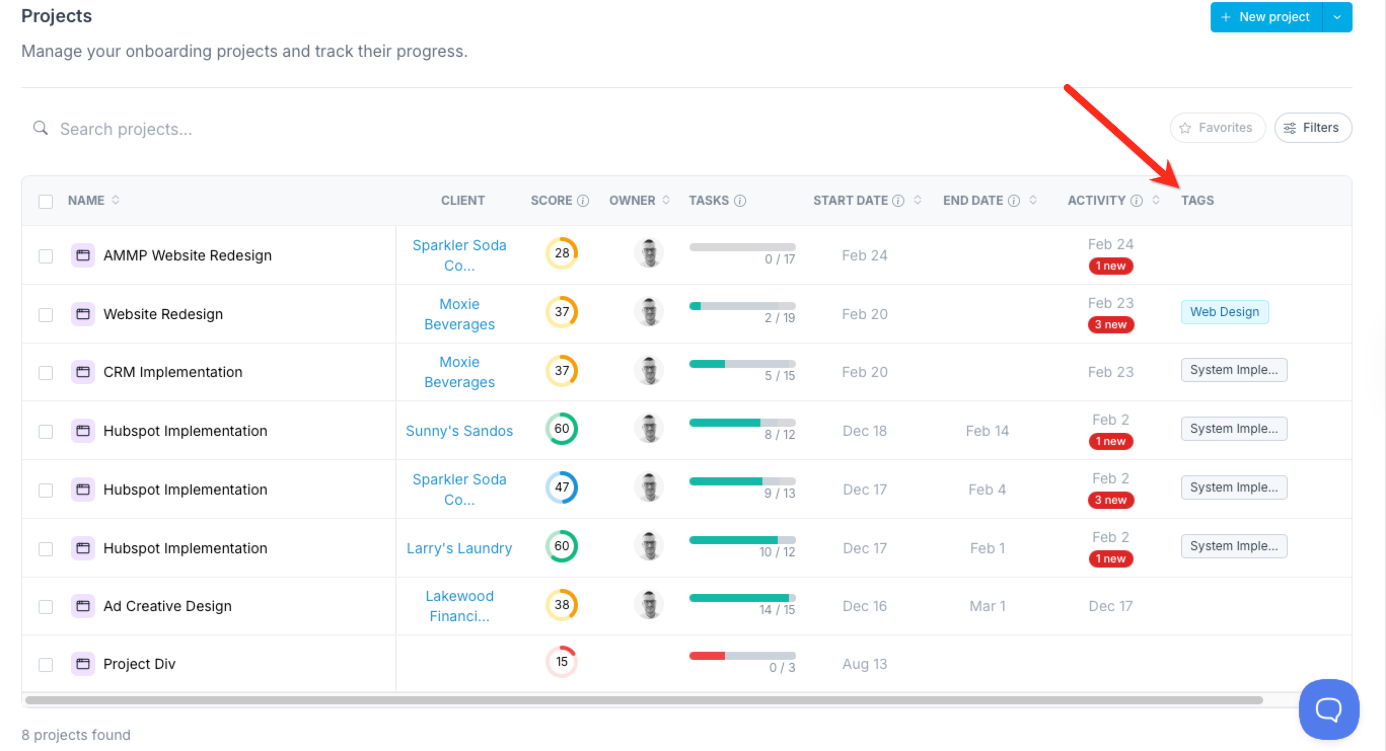Screen dimensions: 1386x751
Task: Click owner avatar in CRM Implementation row
Action: (x=649, y=370)
